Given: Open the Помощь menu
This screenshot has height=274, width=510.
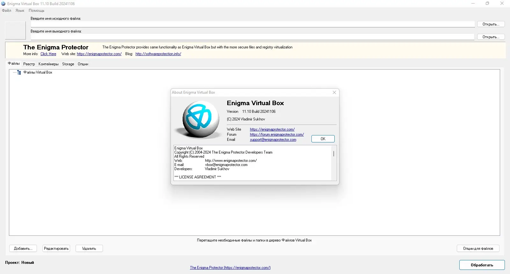Looking at the screenshot, I should pos(36,11).
